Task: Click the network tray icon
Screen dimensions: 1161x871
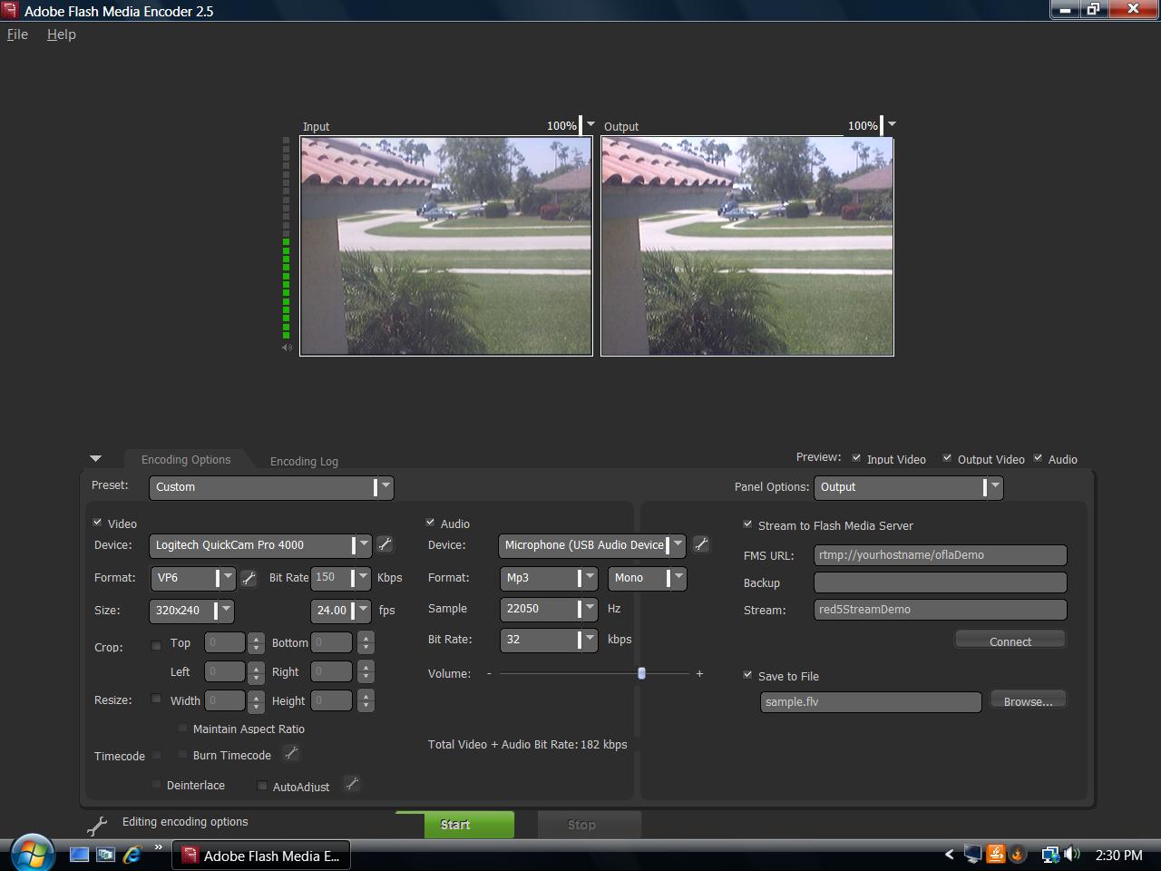Action: (x=1050, y=855)
